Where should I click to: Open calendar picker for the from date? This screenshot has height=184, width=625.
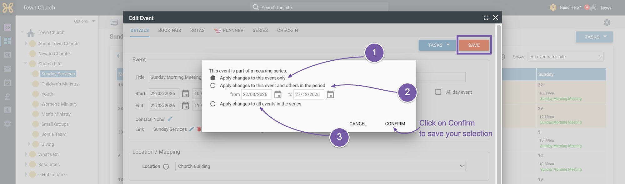[278, 94]
